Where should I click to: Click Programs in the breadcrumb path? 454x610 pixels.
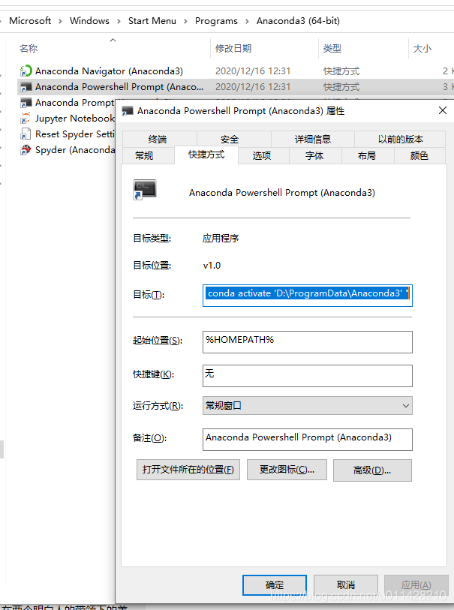[x=216, y=20]
